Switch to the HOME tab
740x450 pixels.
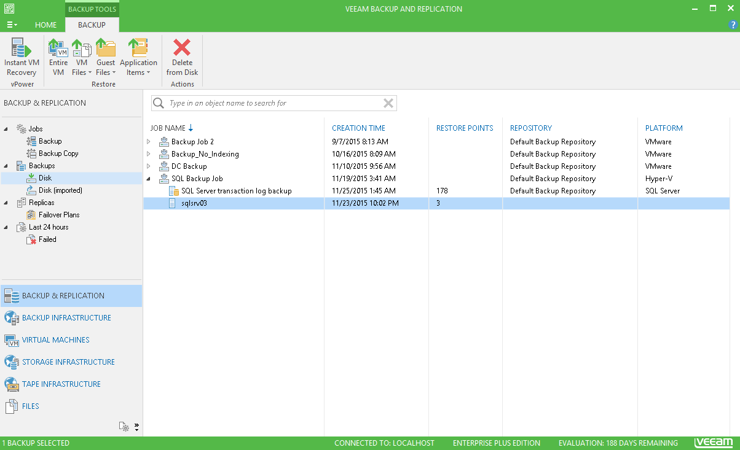pos(46,25)
